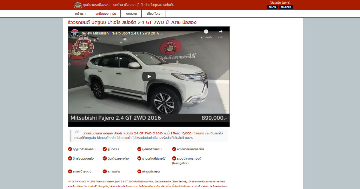The image size is (360, 189).
Task: Click the text มือเดียวออกห้าง
Action: (118, 158)
